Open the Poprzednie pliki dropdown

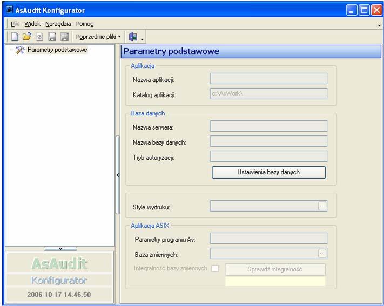pyautogui.click(x=98, y=37)
